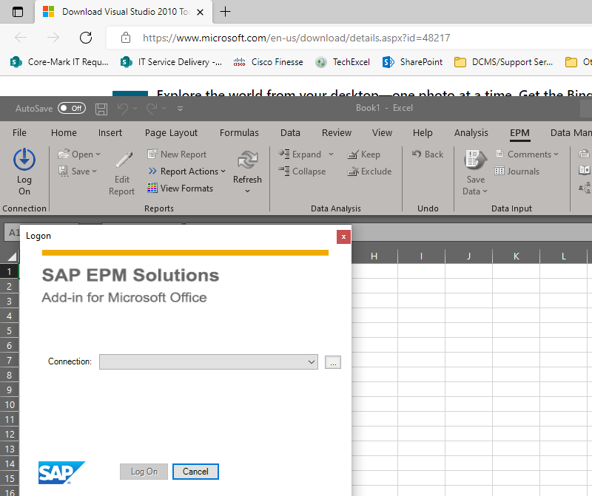
Task: Expand the Report Actions dropdown
Action: [x=223, y=171]
